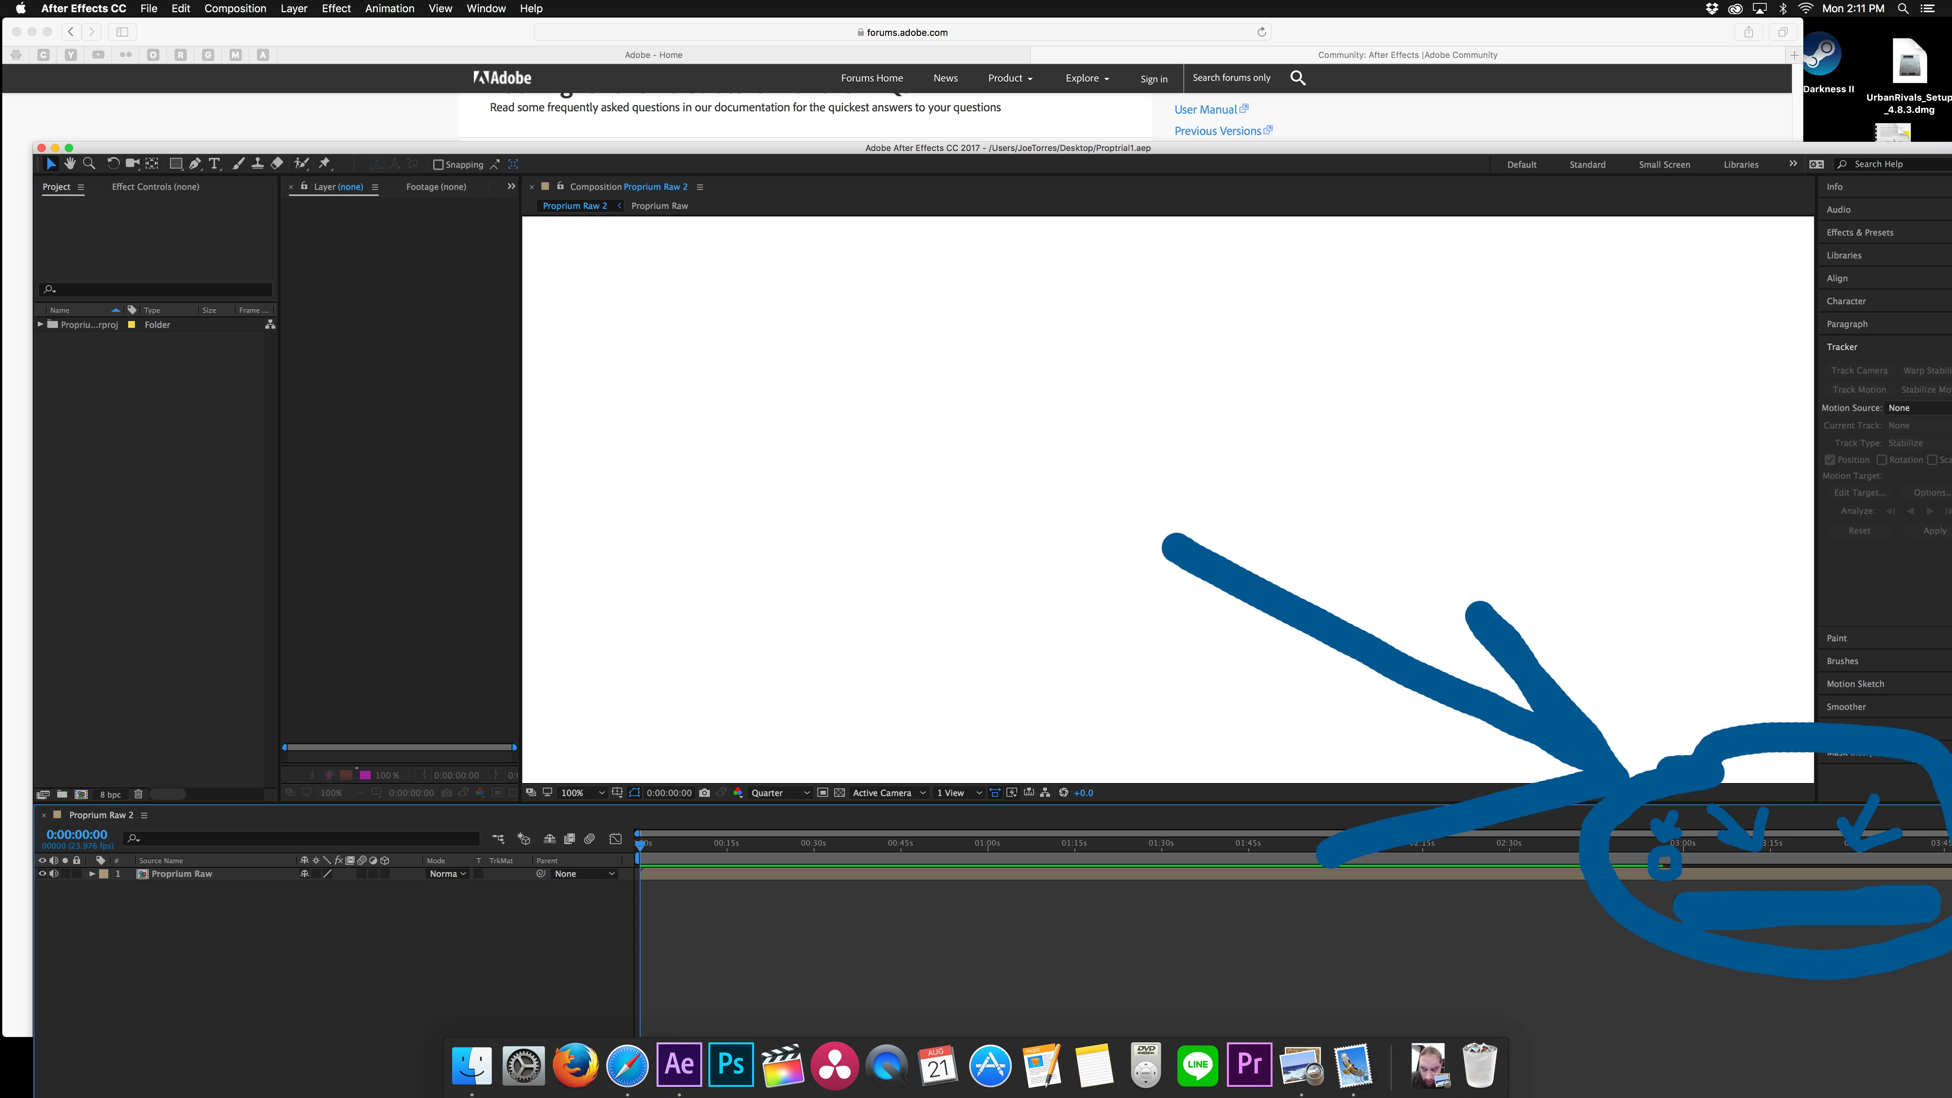Open the Composition menu
The height and width of the screenshot is (1098, 1952).
[x=235, y=8]
